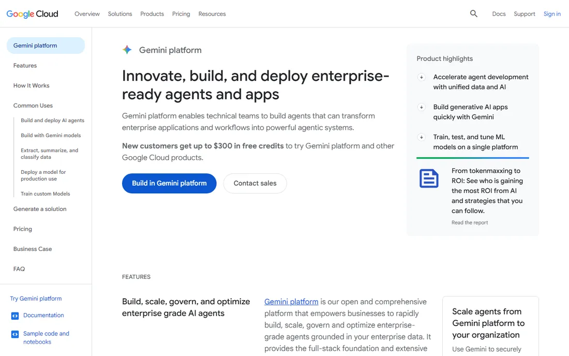The width and height of the screenshot is (569, 356).
Task: Open Build and deploy AI agents sublink
Action: 52,121
